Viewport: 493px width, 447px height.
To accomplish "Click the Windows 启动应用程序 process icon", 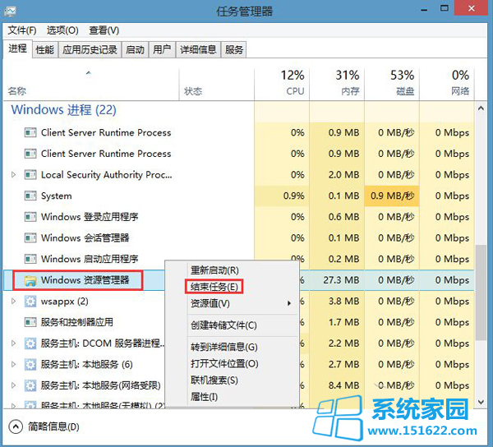I will pos(30,259).
